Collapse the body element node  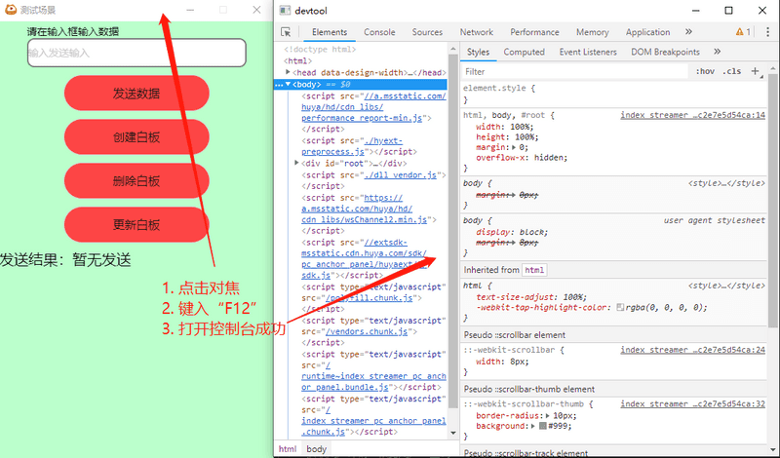point(288,84)
